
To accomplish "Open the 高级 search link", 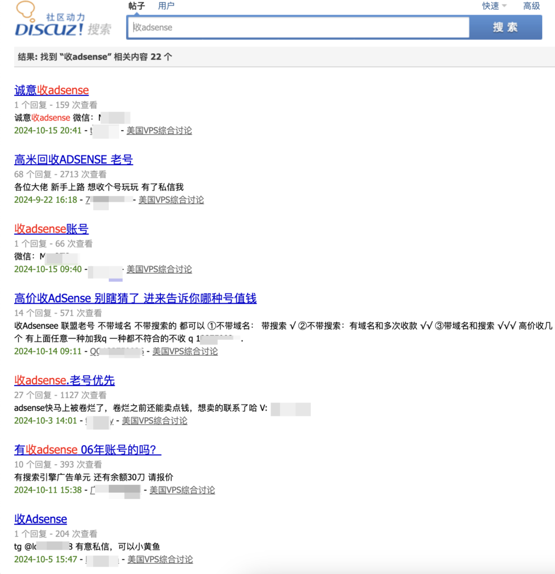I will tap(531, 6).
